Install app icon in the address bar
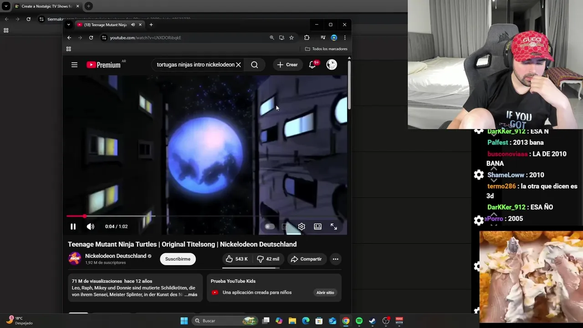Viewport: 583px width, 328px height. click(x=281, y=38)
